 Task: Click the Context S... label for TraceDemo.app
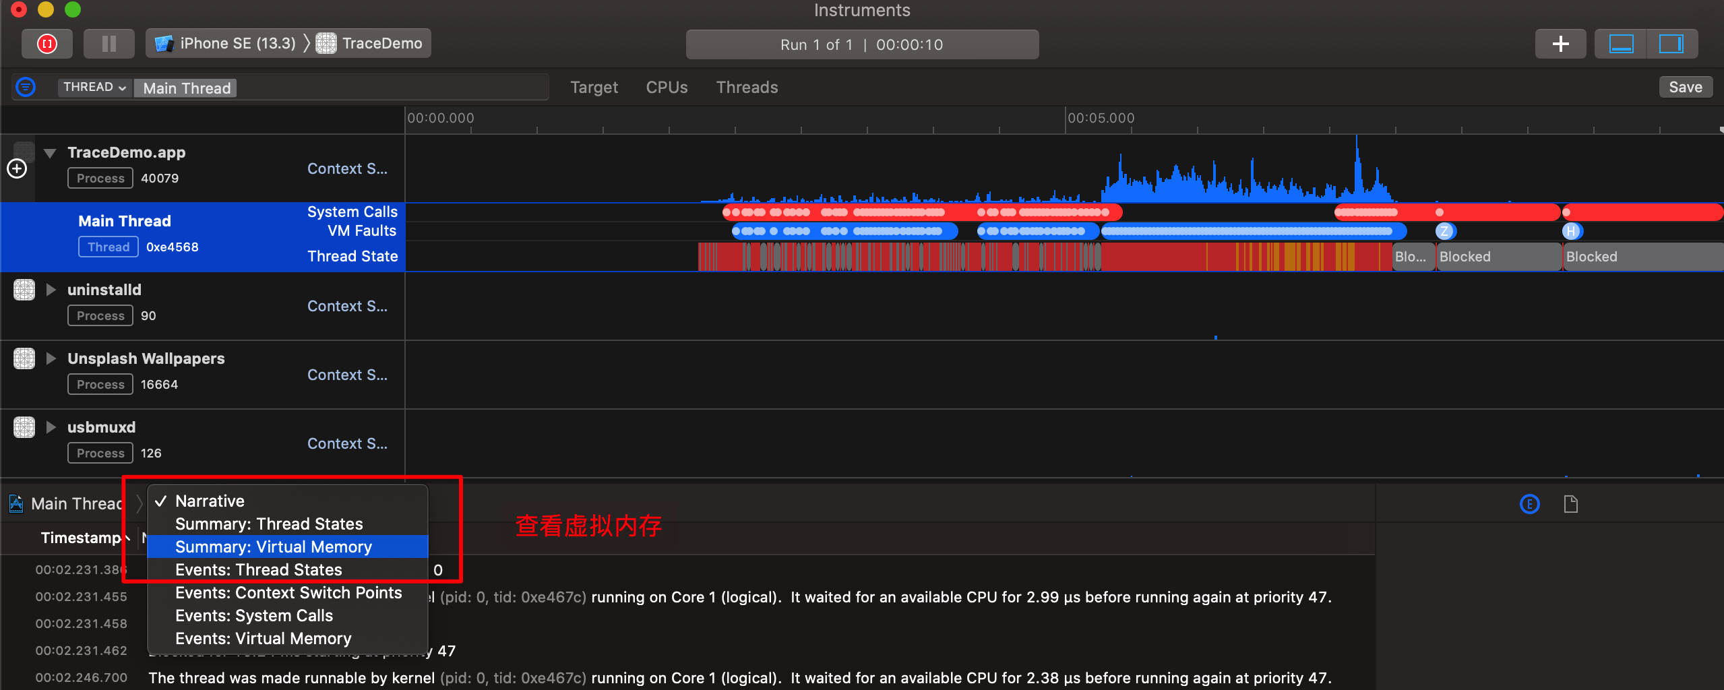pyautogui.click(x=347, y=168)
